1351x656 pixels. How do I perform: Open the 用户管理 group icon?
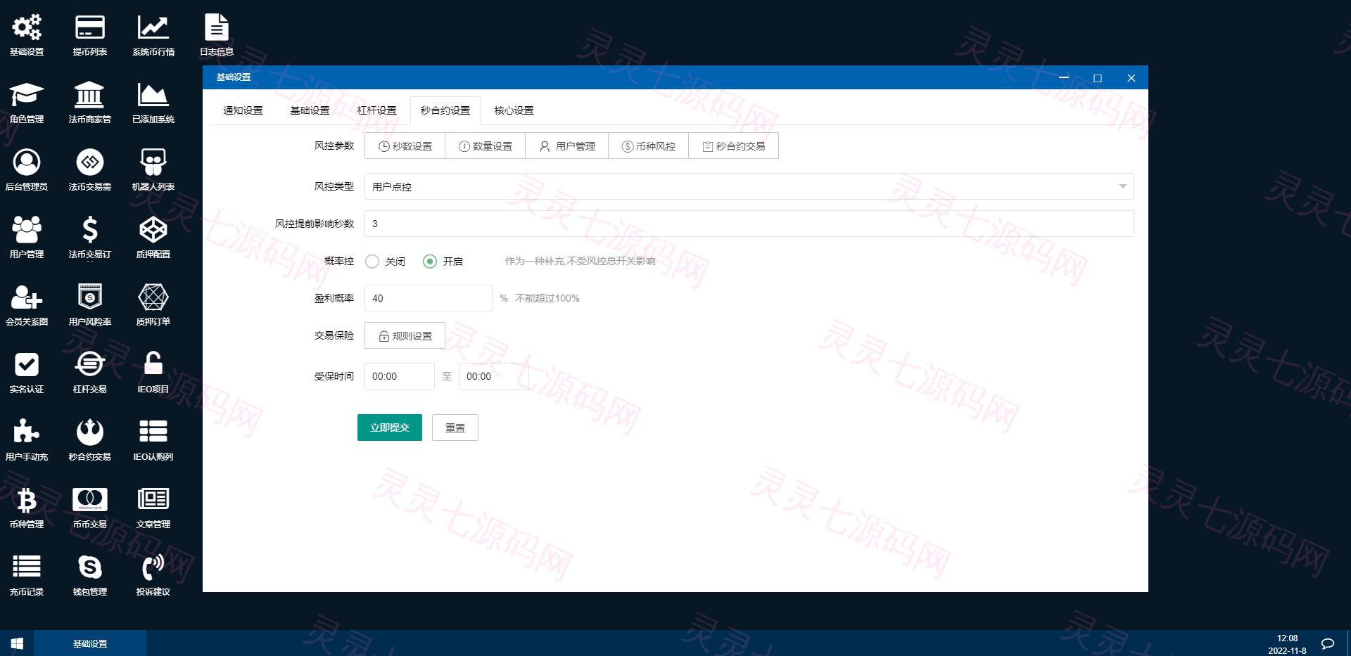tap(27, 230)
